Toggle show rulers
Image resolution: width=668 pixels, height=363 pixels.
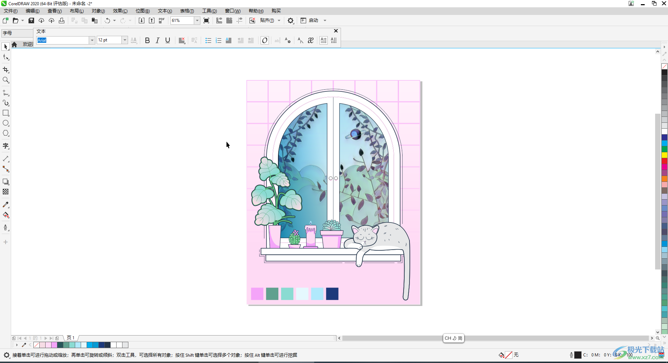click(219, 21)
